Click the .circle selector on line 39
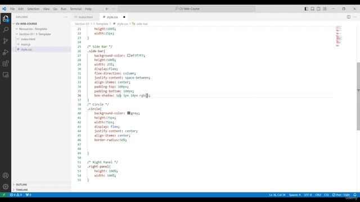The height and width of the screenshot is (202, 360). 94,109
